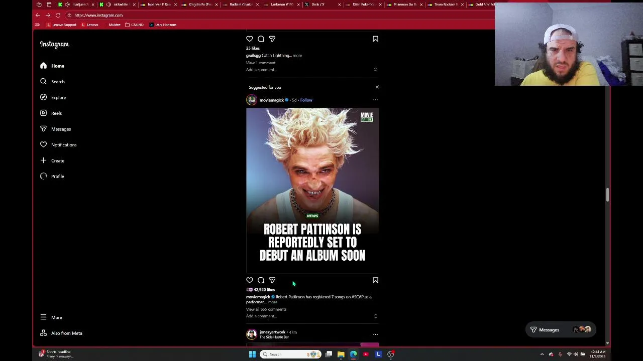This screenshot has height=361, width=643.
Task: Switch to the Team Rockets tab
Action: coord(446,5)
